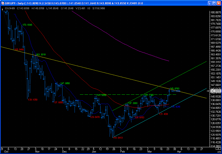222x154 pixels.
Task: Click the O:141.2640 open value in the info bar
Action: 67,9
